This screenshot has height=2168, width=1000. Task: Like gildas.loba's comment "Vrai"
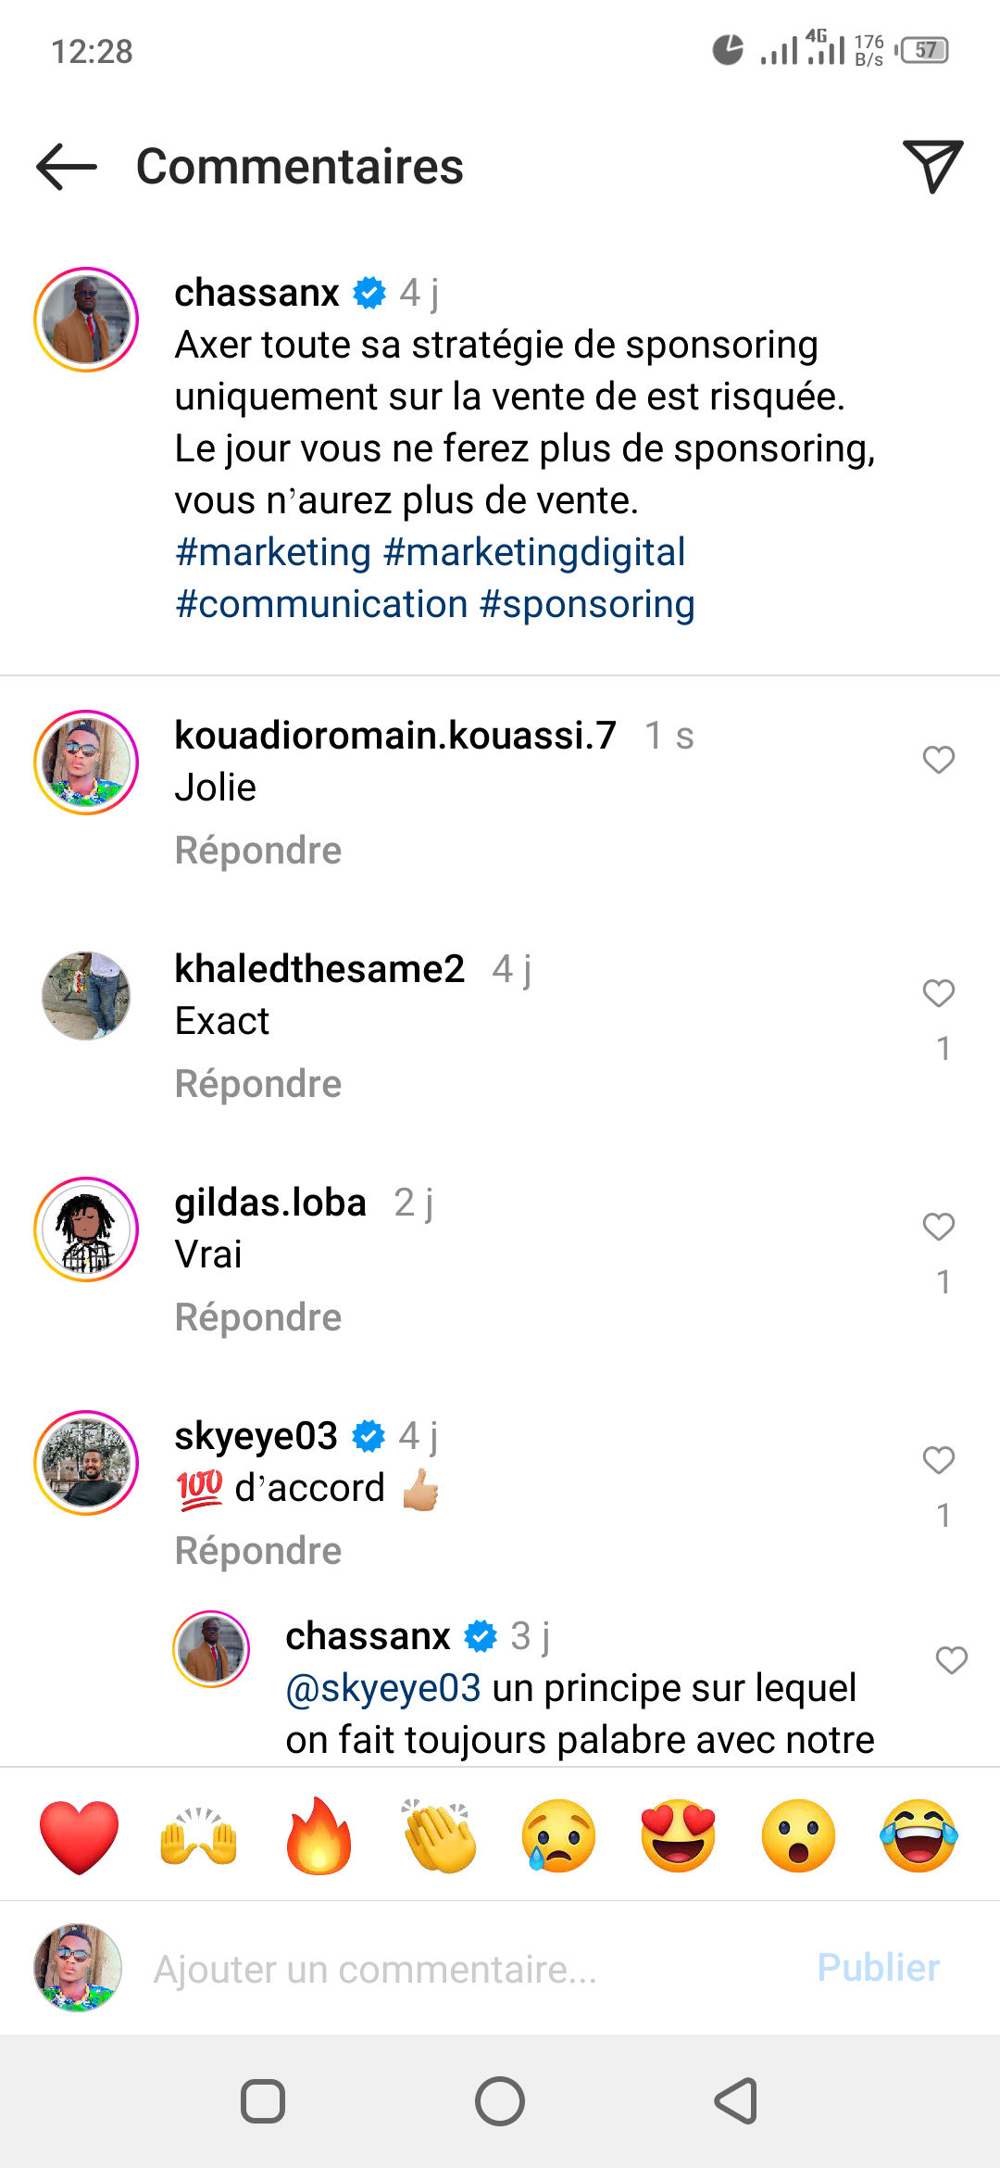(x=938, y=1227)
